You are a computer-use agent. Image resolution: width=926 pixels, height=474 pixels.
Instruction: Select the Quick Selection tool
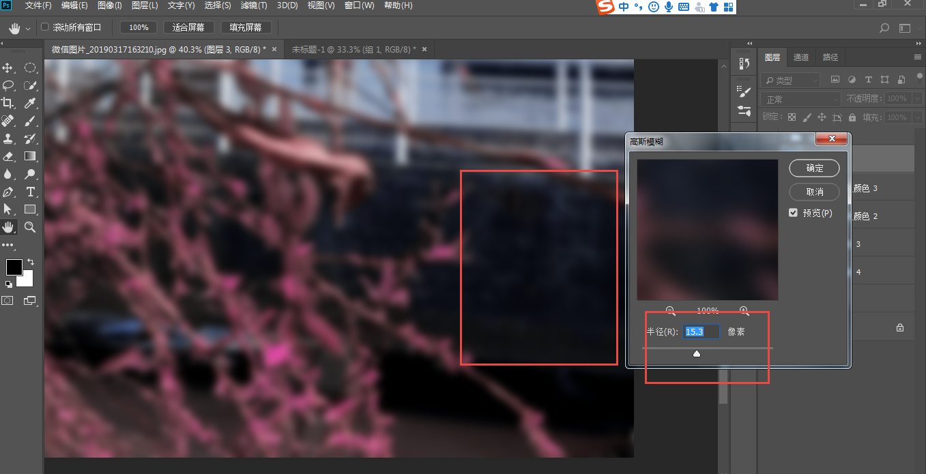tap(30, 85)
